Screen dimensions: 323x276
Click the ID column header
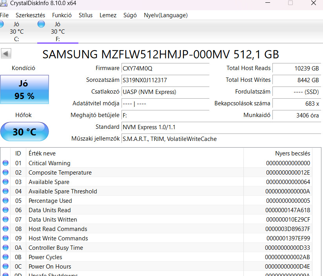point(18,153)
